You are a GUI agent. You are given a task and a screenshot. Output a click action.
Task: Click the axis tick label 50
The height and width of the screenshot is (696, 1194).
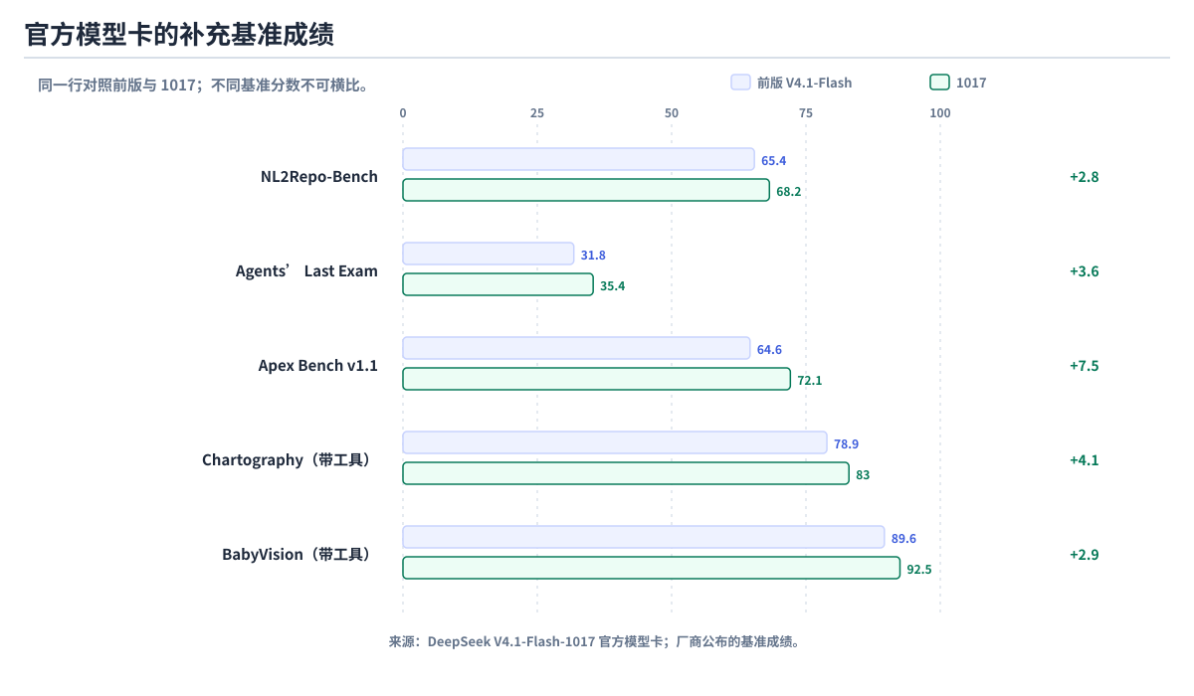[x=672, y=113]
